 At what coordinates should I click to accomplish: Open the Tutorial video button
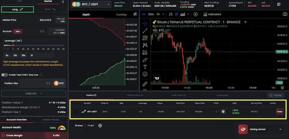pos(276,95)
